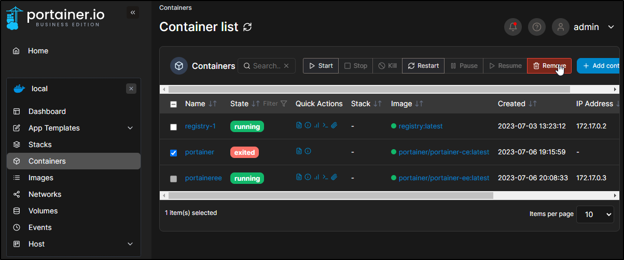This screenshot has height=260, width=624.
Task: Change items per page dropdown
Action: point(595,214)
